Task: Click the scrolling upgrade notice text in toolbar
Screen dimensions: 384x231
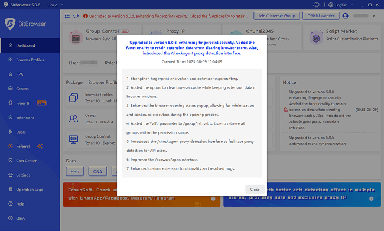Action: pos(169,16)
